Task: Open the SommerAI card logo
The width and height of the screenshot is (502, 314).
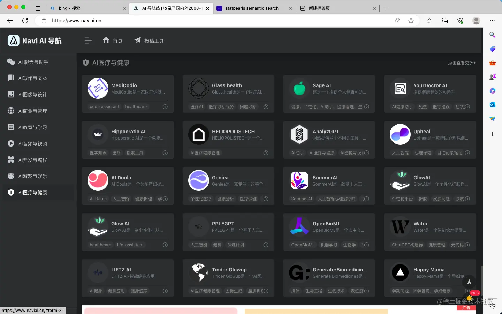Action: 299,180
